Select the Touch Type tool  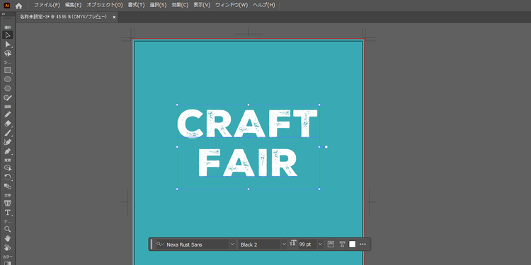click(x=8, y=203)
